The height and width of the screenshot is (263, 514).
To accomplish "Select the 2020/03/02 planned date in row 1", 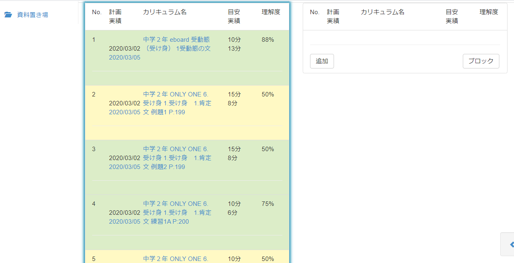I will tap(125, 49).
